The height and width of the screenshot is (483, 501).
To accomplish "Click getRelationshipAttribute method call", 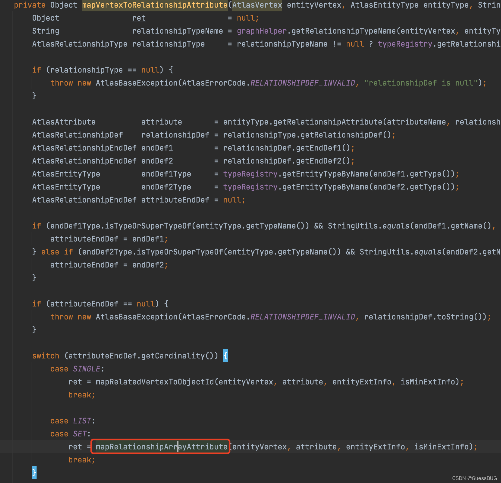I will coord(328,122).
